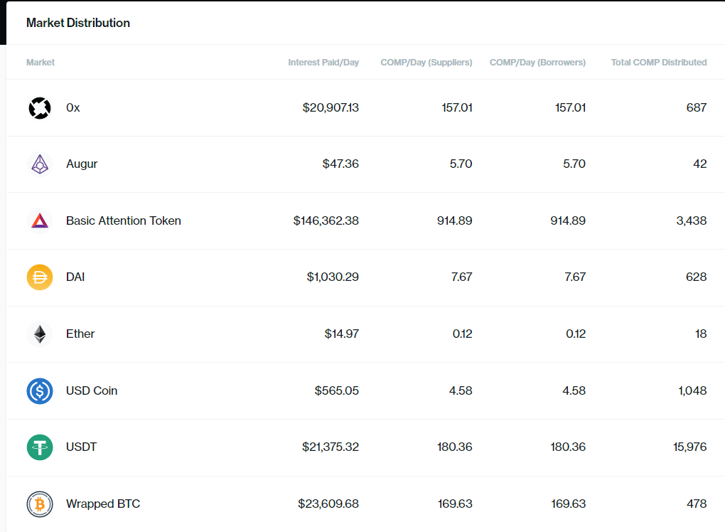The image size is (725, 532).
Task: Click the COMP/Day (Suppliers) column header
Action: (x=426, y=63)
